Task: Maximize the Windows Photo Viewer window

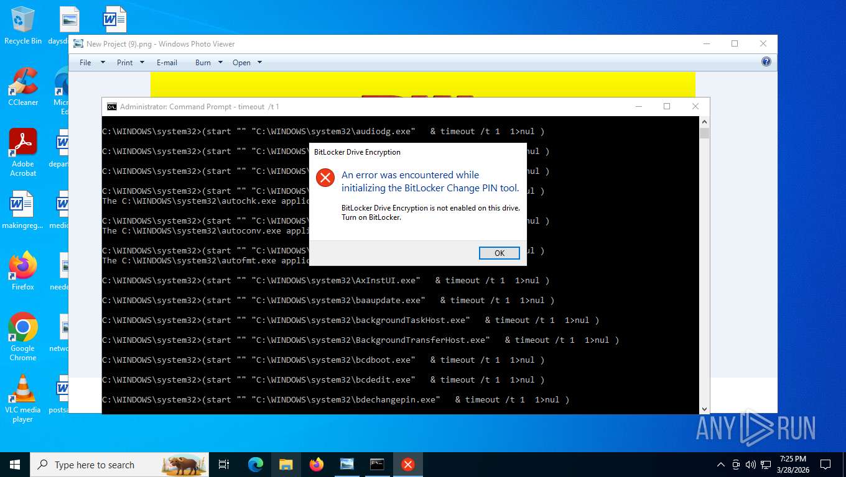Action: click(x=735, y=43)
